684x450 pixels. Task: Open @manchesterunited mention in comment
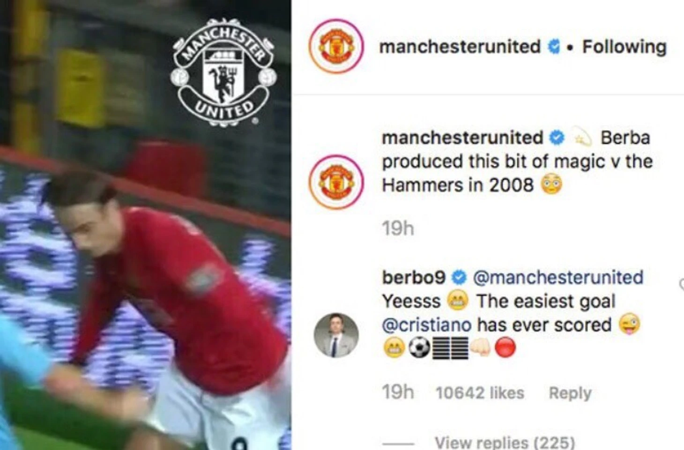point(558,277)
